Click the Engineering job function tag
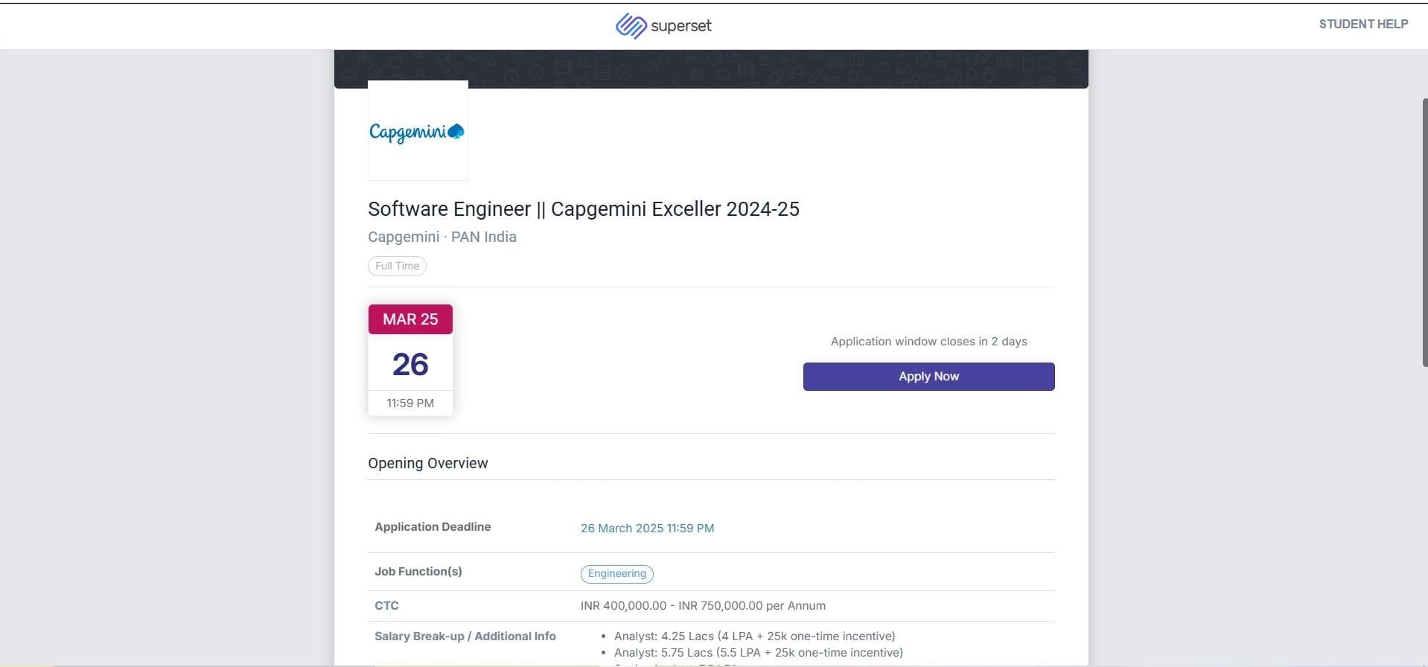Image resolution: width=1428 pixels, height=667 pixels. coord(616,574)
